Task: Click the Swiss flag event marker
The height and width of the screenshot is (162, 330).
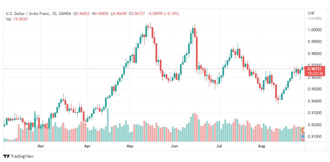Action: [303, 130]
